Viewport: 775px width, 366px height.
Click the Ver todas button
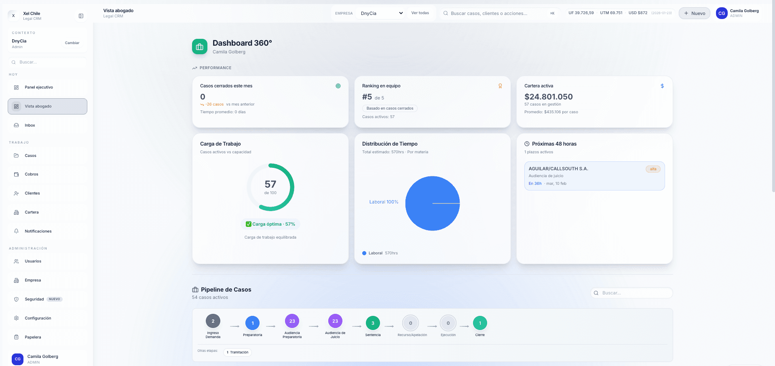click(x=420, y=13)
